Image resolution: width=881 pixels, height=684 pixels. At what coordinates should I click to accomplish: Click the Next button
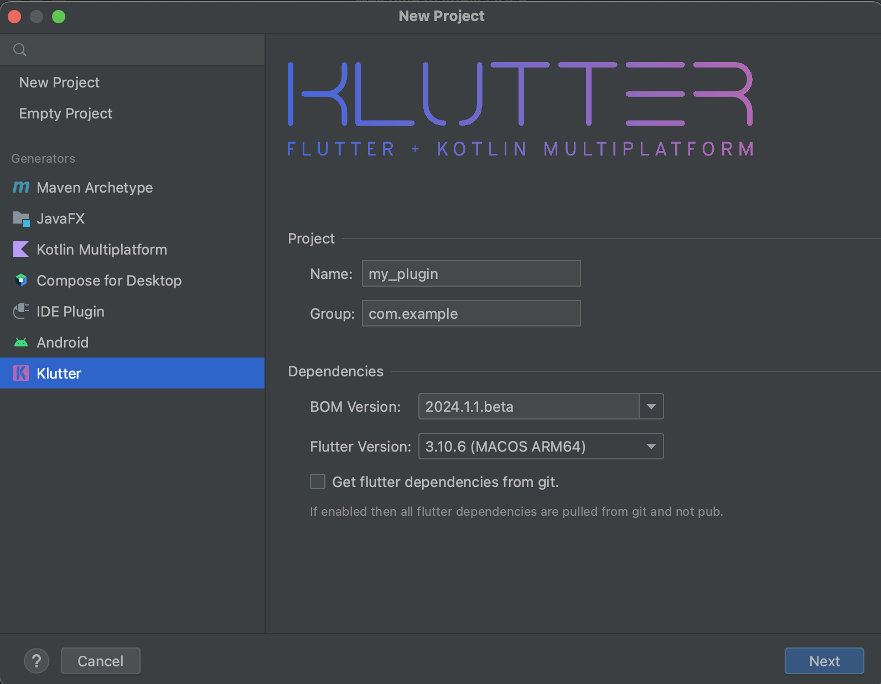[x=824, y=661]
